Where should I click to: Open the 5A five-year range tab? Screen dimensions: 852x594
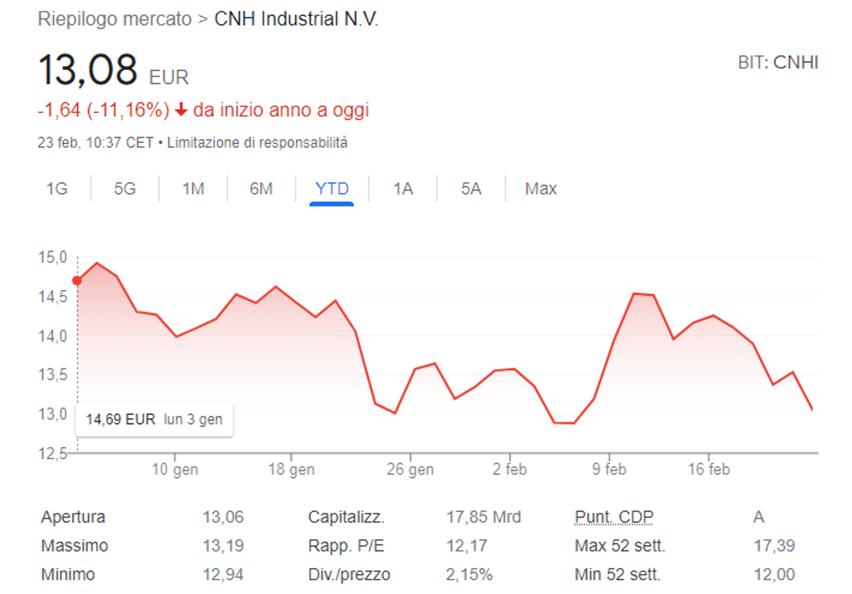tap(471, 189)
